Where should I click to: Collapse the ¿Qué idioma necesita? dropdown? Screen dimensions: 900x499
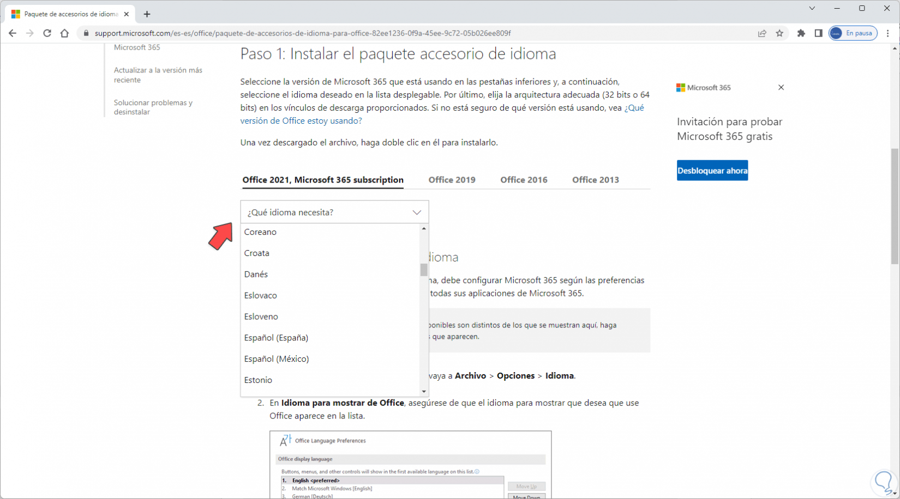(x=334, y=212)
